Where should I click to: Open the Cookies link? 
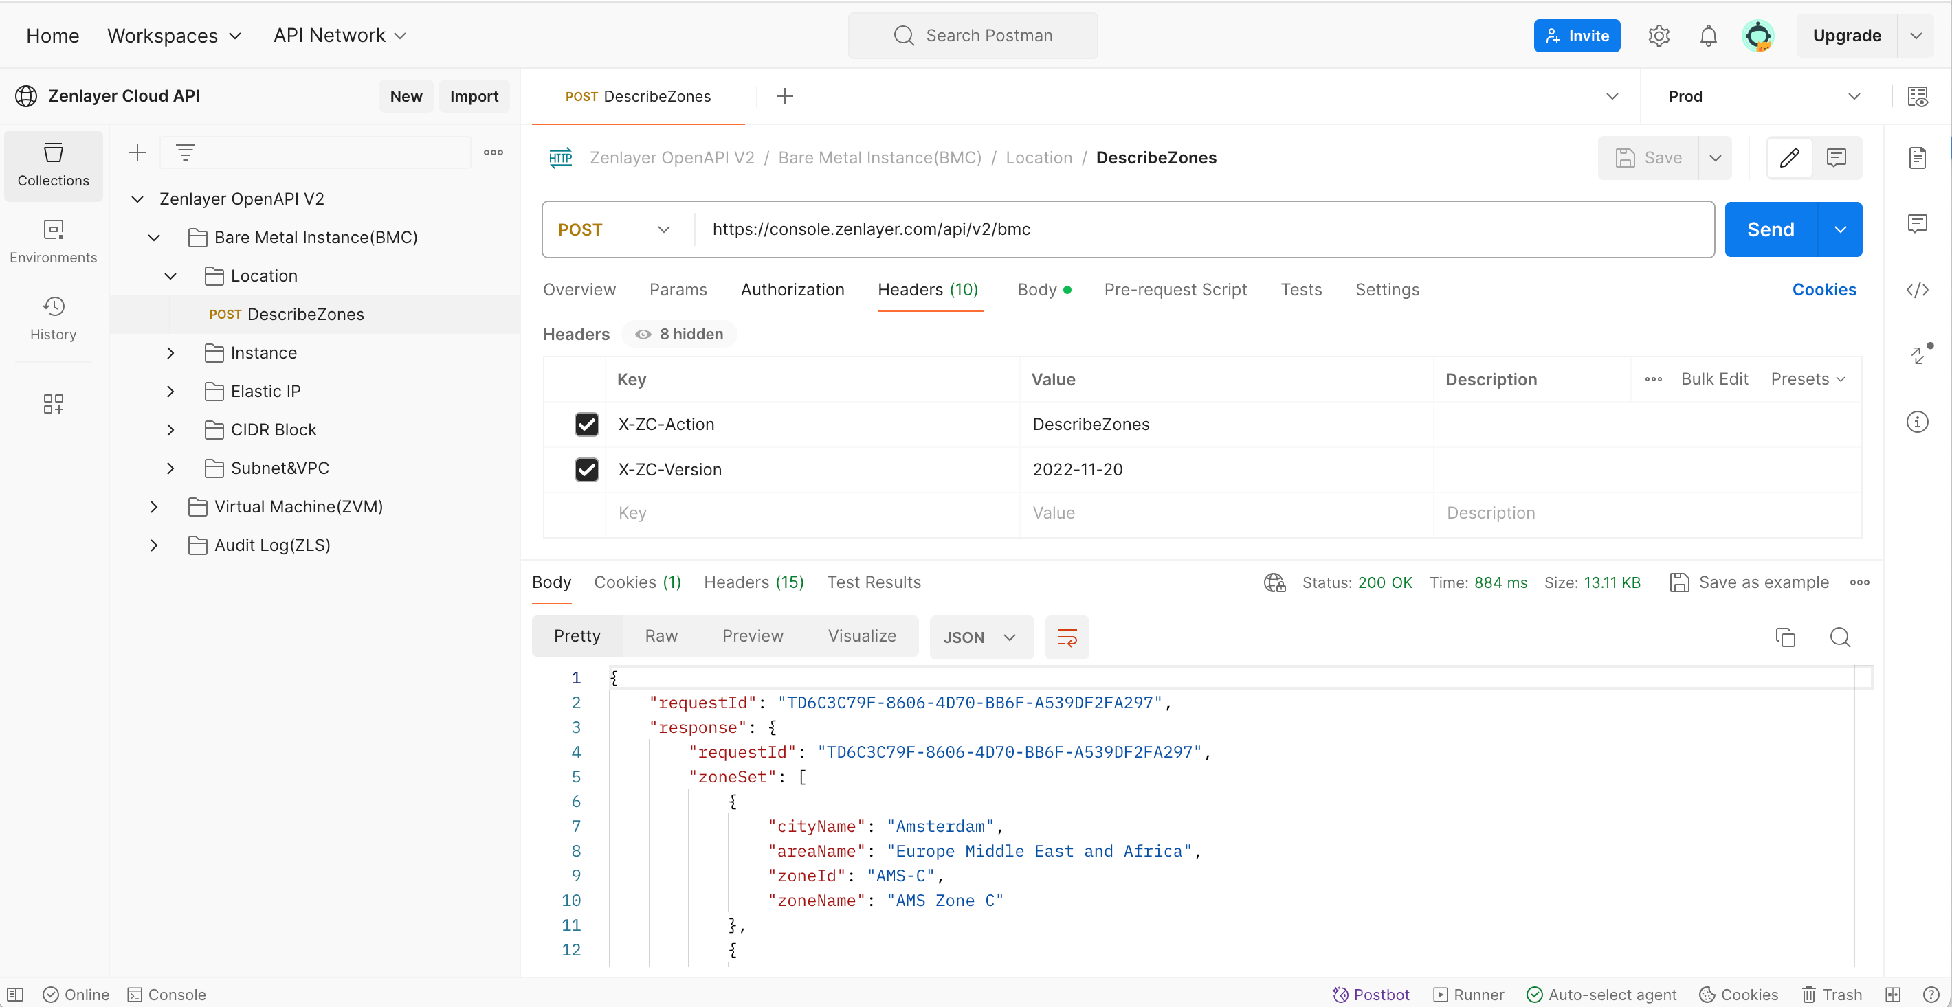tap(1823, 290)
